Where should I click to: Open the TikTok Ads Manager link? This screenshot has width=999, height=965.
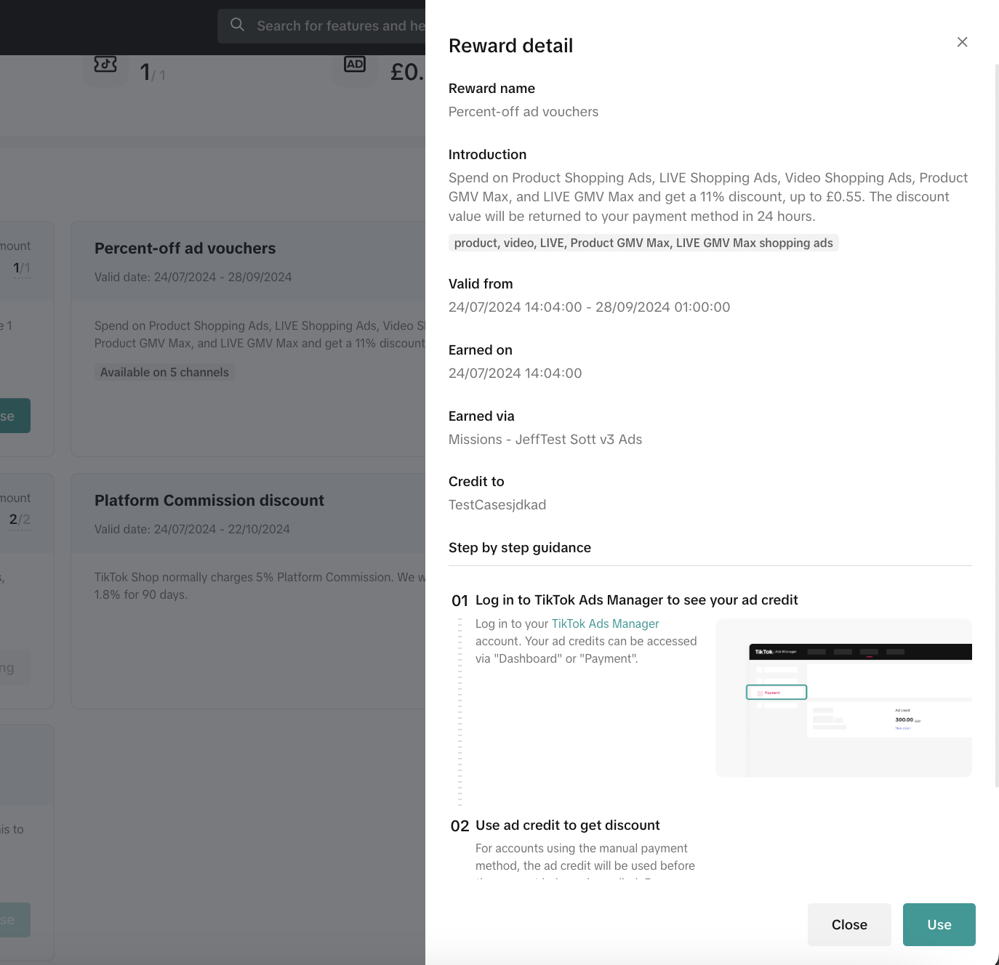(605, 623)
